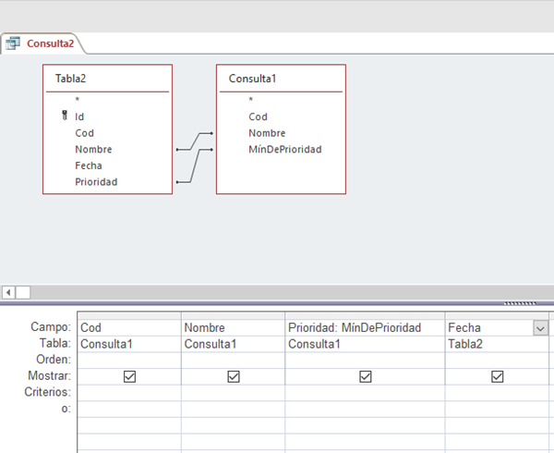The width and height of the screenshot is (554, 453).
Task: Select the Fecha field in Tabla2 list
Action: pyautogui.click(x=89, y=165)
